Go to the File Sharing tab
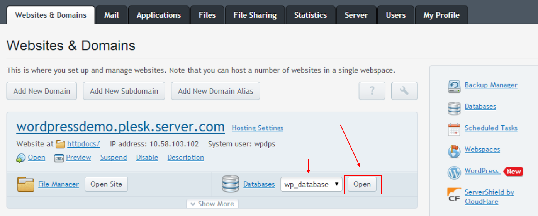Screen dimensions: 538x216 255,15
